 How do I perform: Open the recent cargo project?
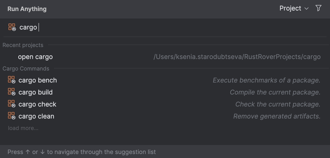tap(35, 57)
